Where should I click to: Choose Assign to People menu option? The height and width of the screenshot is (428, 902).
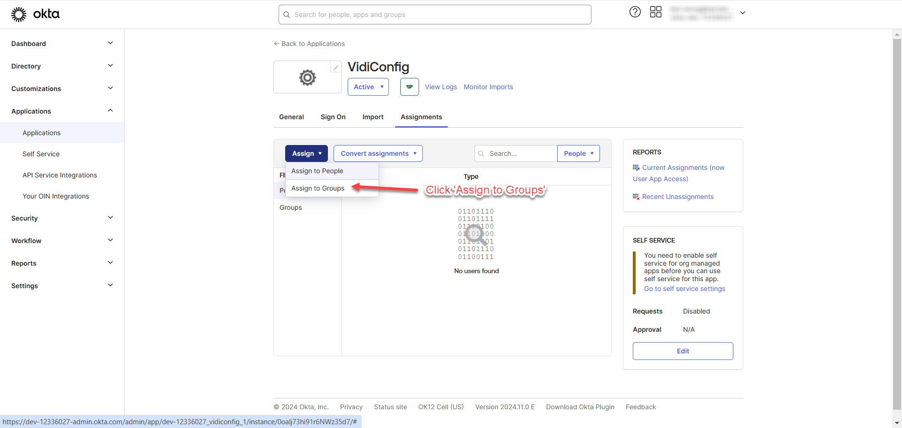[317, 171]
